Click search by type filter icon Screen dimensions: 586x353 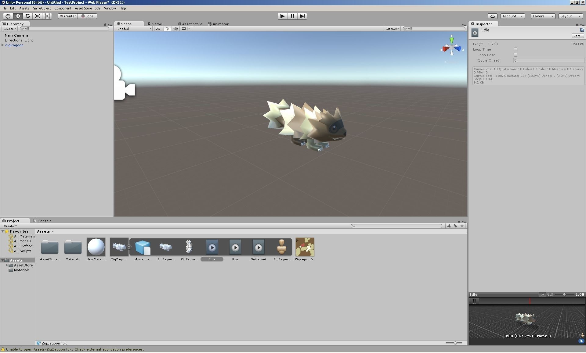point(449,226)
